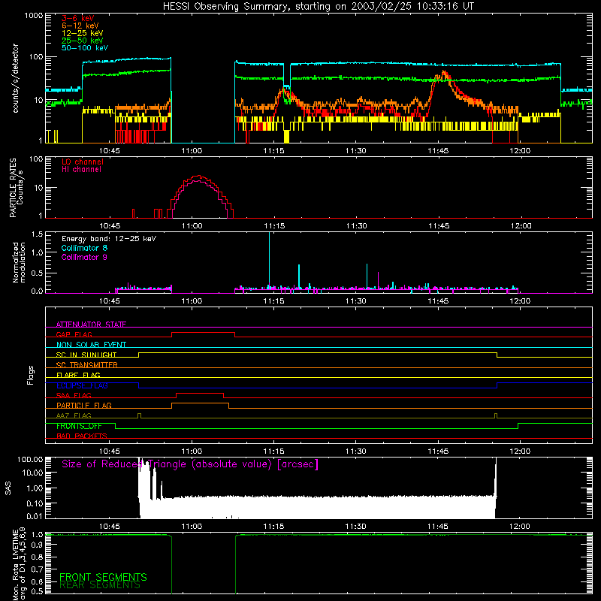Select the 'PARTICLE RATES Counts/s' axis title
This screenshot has height=601, width=601.
tap(16, 187)
